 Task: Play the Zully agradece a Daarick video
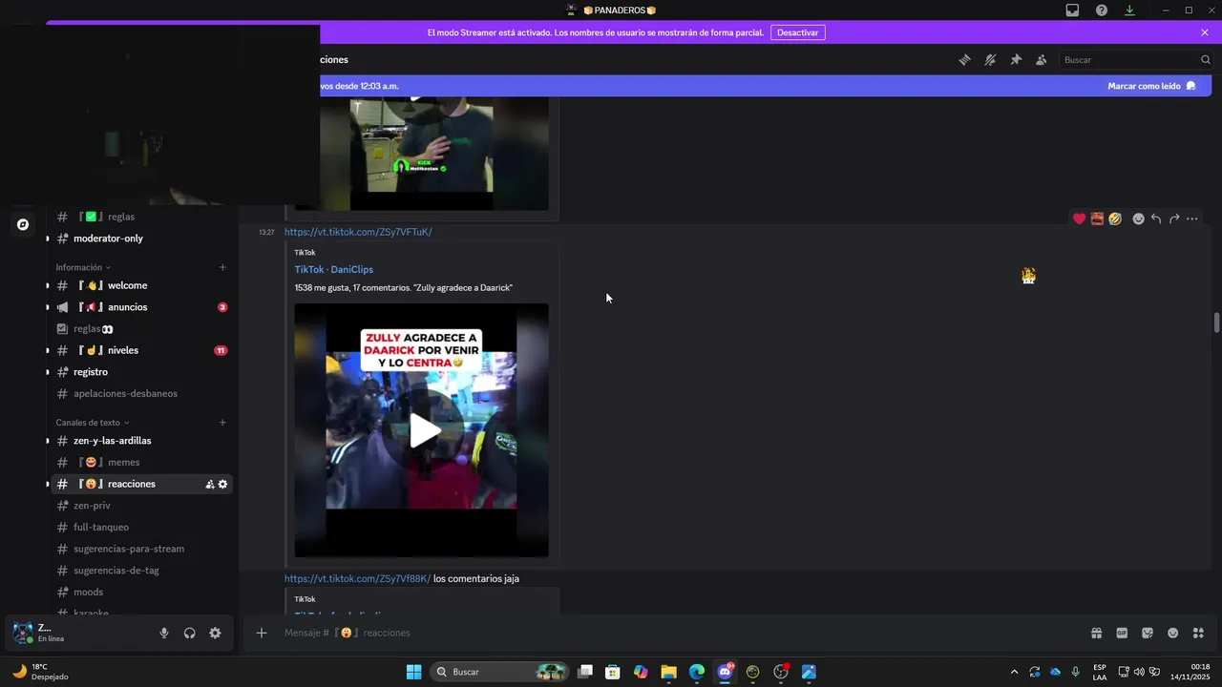[422, 430]
